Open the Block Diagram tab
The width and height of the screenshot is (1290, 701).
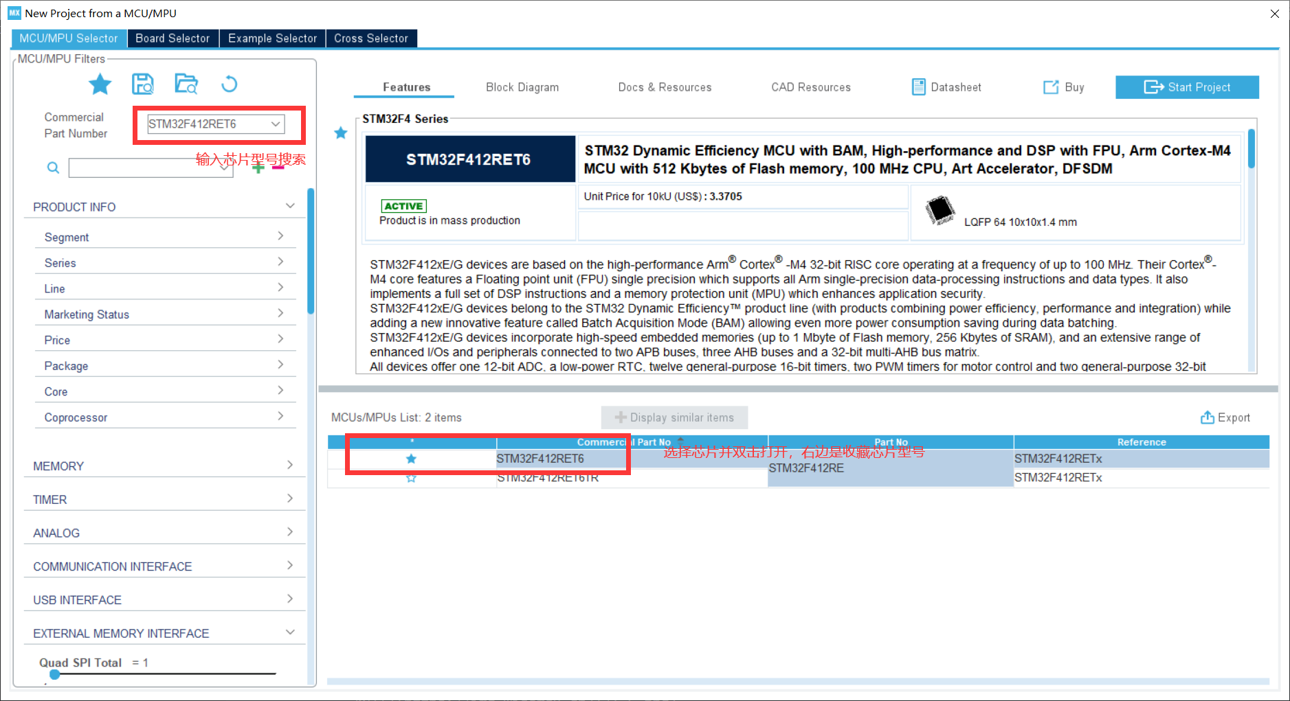522,87
